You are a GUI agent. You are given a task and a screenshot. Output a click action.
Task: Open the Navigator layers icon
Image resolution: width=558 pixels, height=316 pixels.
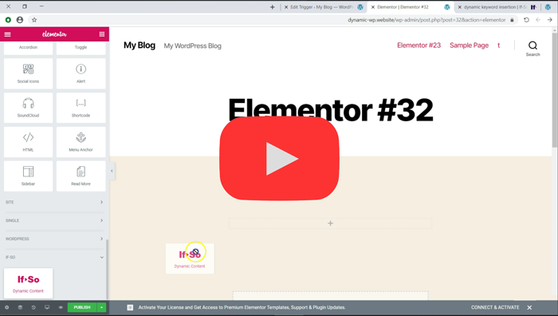point(20,307)
